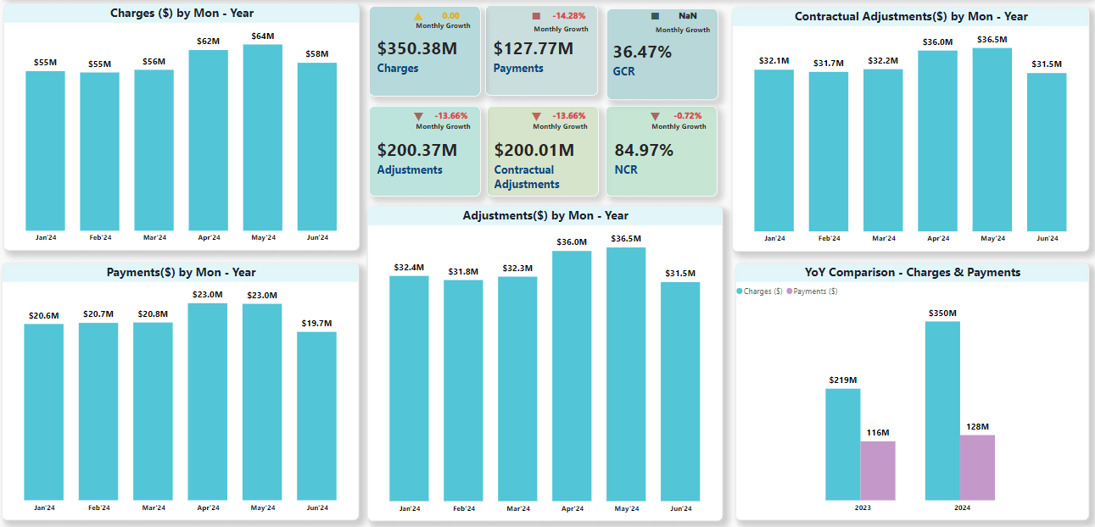Click the purple legend dot for Payments ($)
1095x527 pixels.
pos(790,290)
